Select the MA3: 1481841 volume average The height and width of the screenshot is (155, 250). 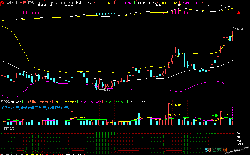pyautogui.click(x=117, y=102)
